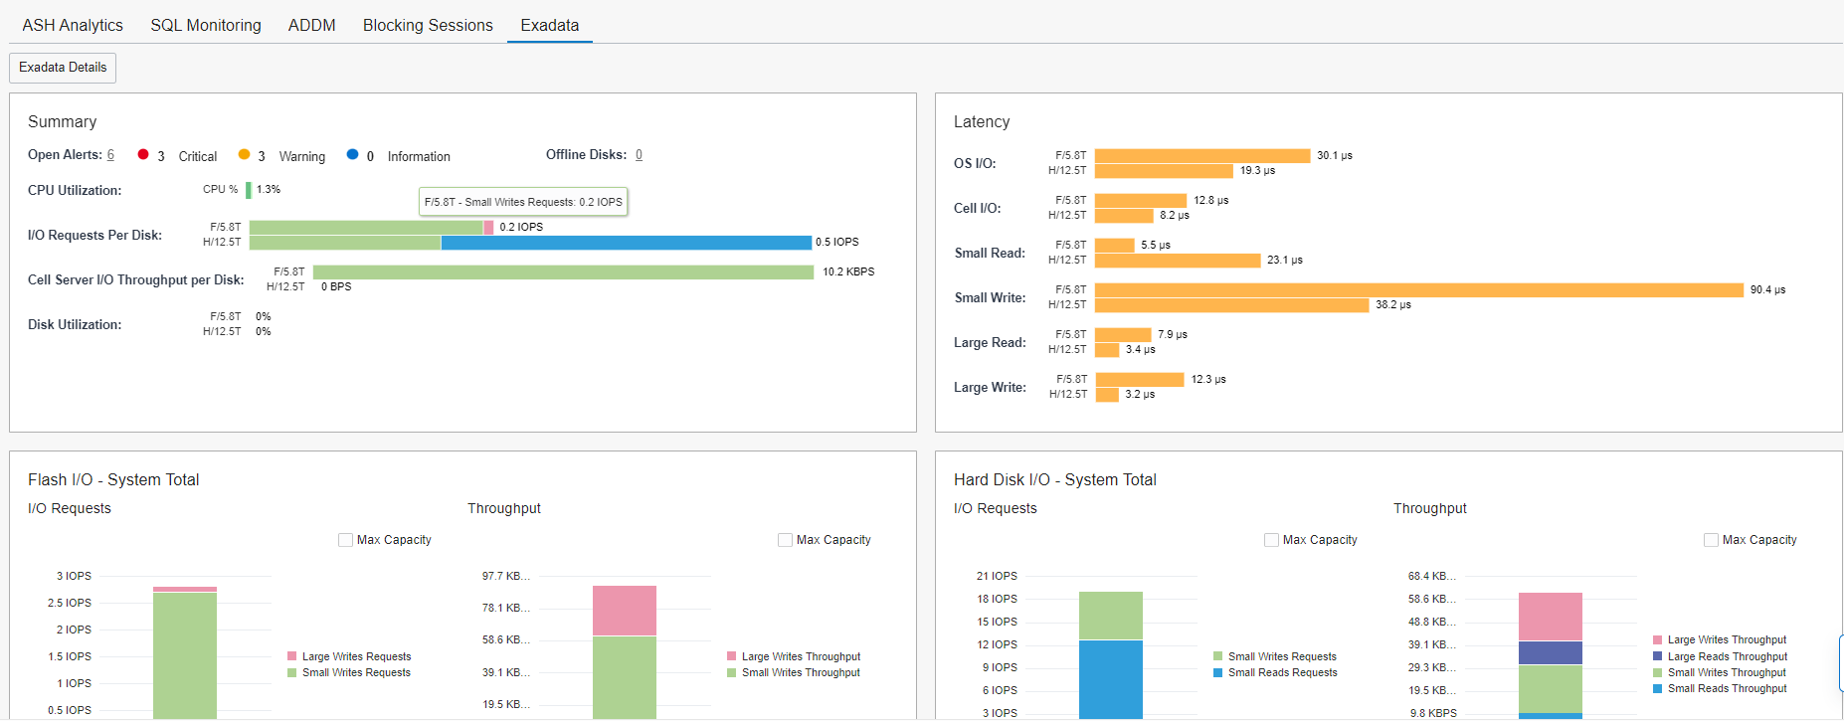Click Hard Disk Large Reads Throughput legend swatch
This screenshot has height=721, width=1844.
pos(1658,656)
